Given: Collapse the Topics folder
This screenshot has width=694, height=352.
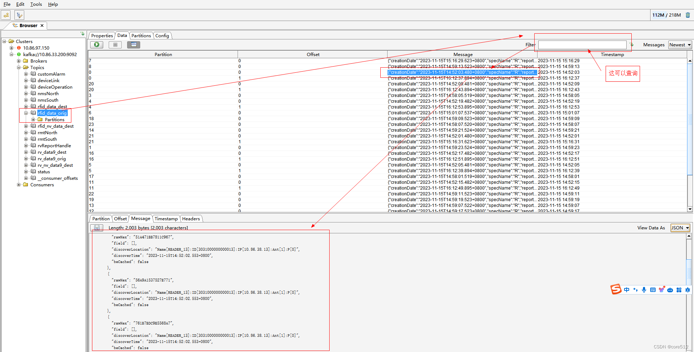Looking at the screenshot, I should pos(19,67).
